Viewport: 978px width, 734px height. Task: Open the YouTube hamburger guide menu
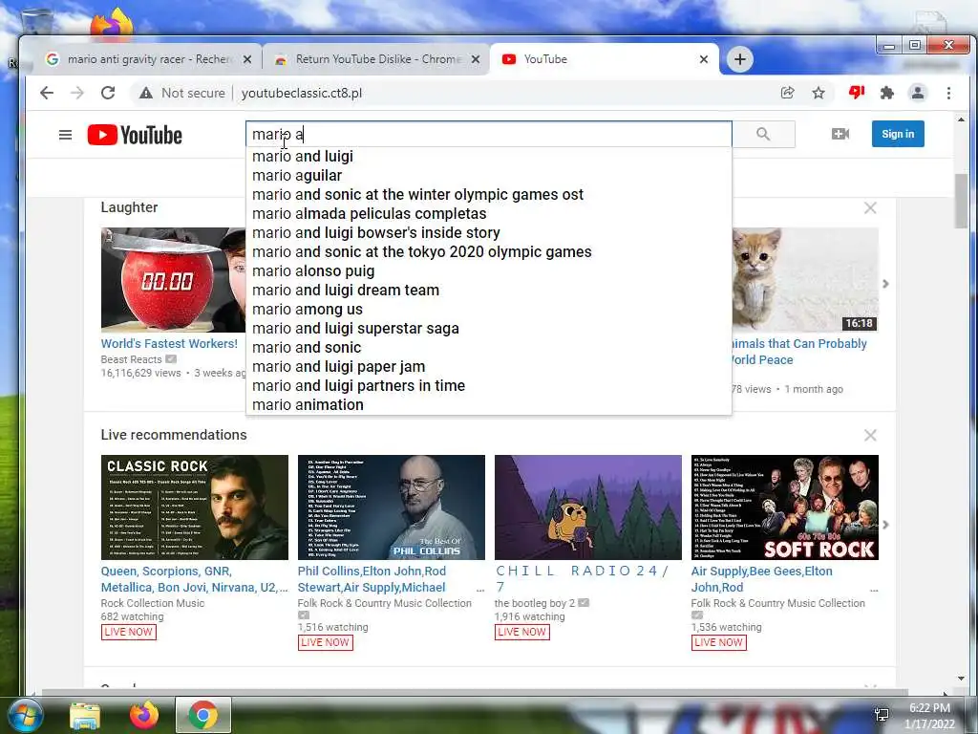click(x=65, y=135)
